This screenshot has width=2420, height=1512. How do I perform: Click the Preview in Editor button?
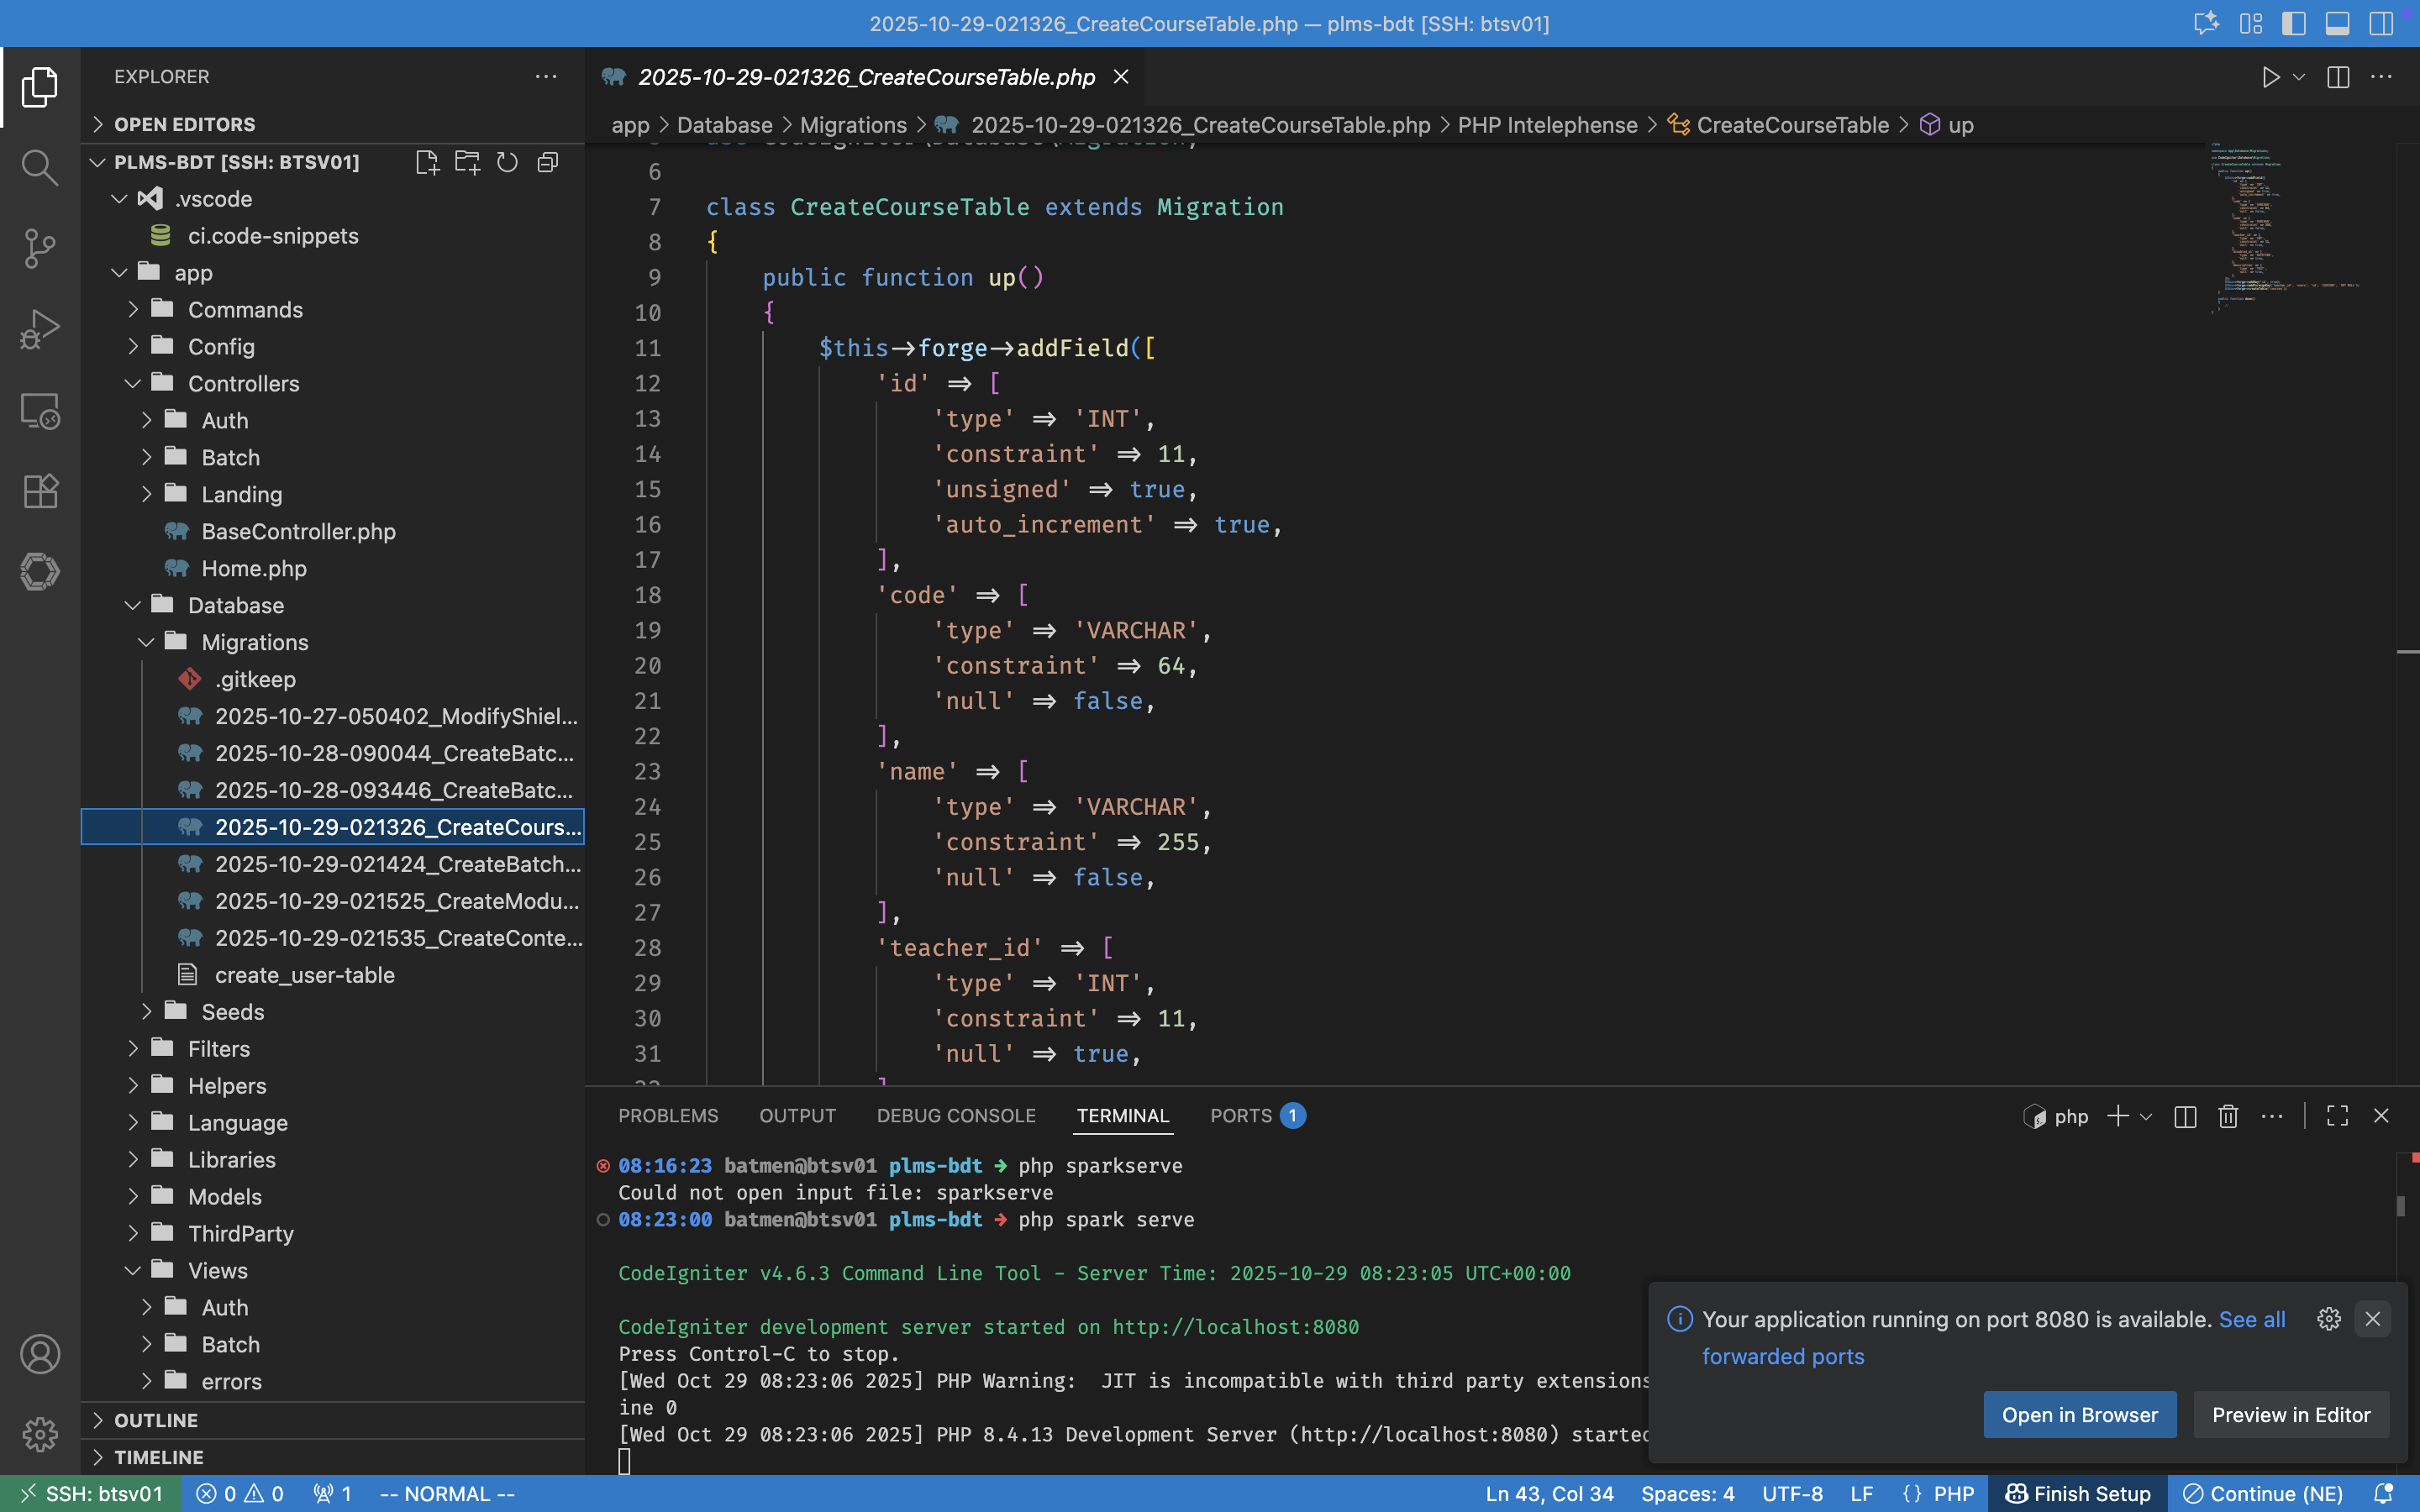(2290, 1415)
